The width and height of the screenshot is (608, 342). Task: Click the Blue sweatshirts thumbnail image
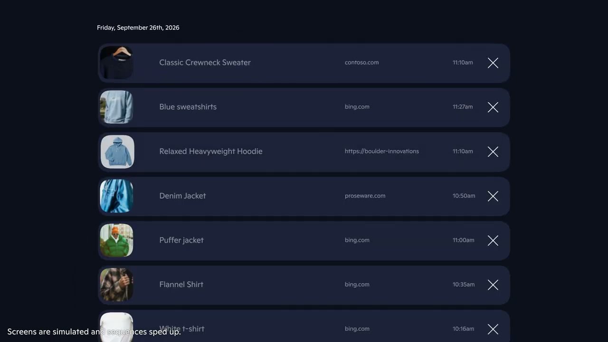117,107
